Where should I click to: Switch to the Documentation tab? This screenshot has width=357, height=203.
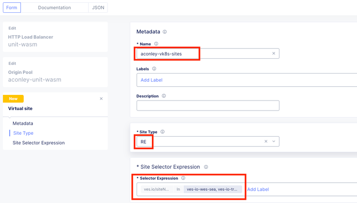click(54, 8)
